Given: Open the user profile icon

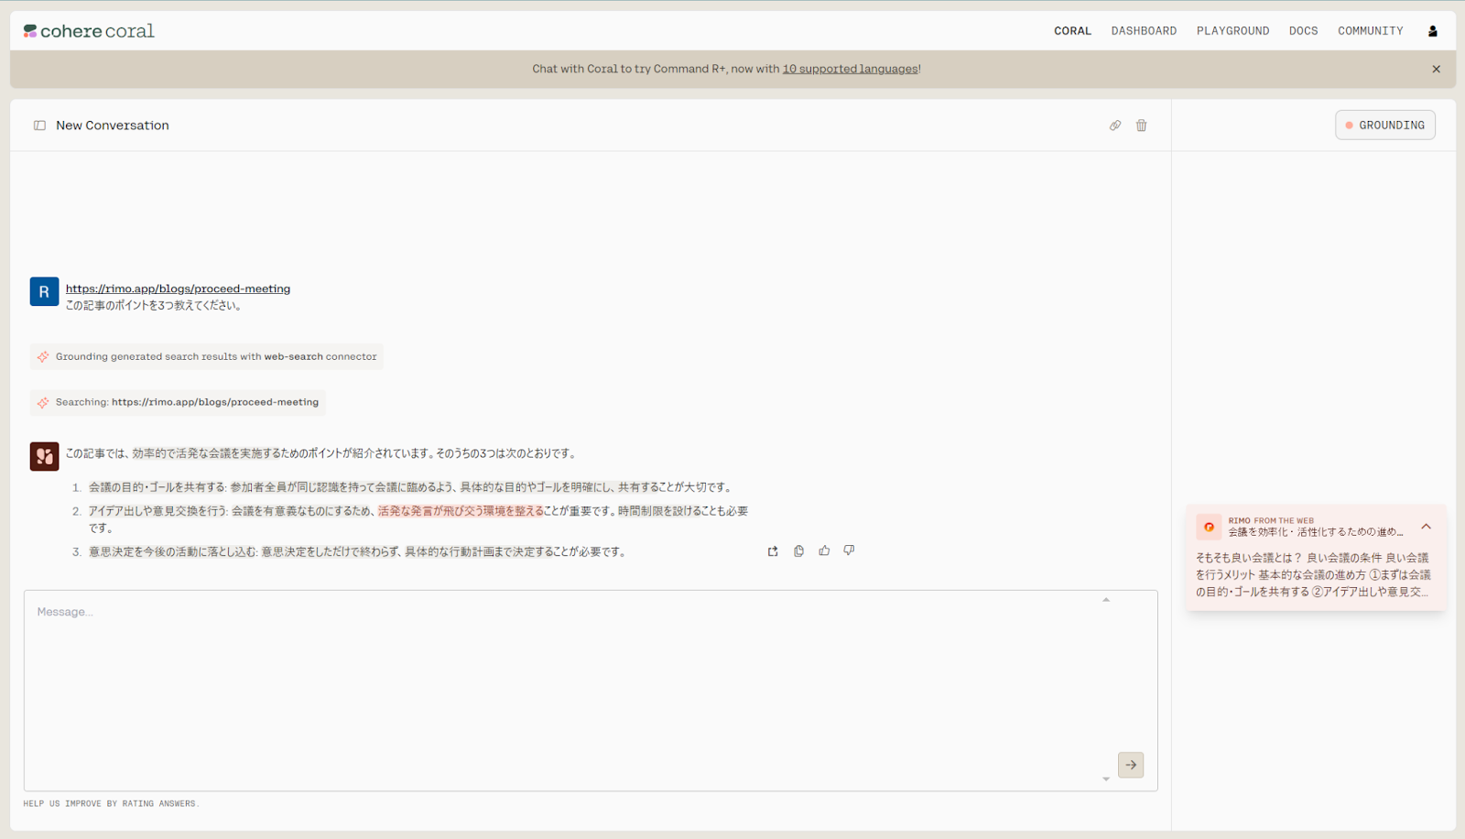Looking at the screenshot, I should (1432, 31).
